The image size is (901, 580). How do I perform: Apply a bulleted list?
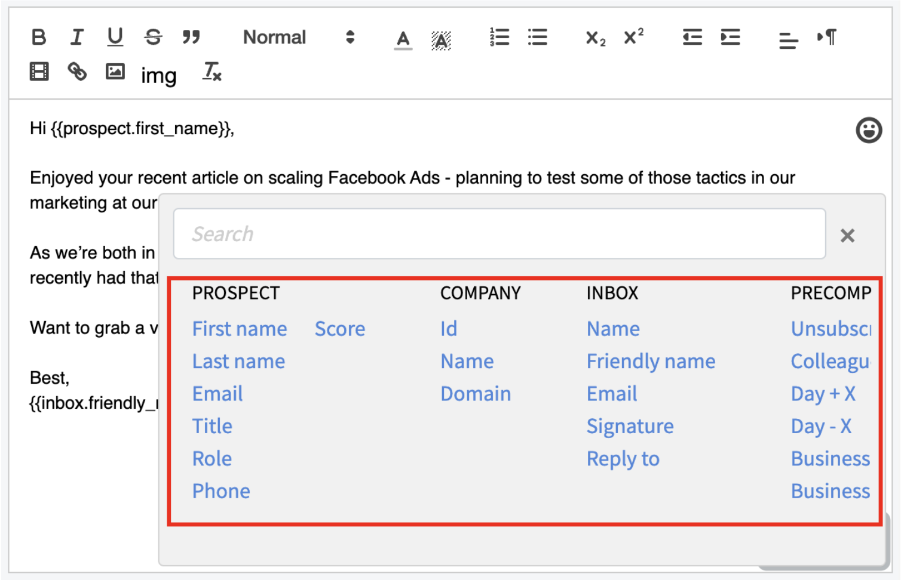click(x=537, y=37)
